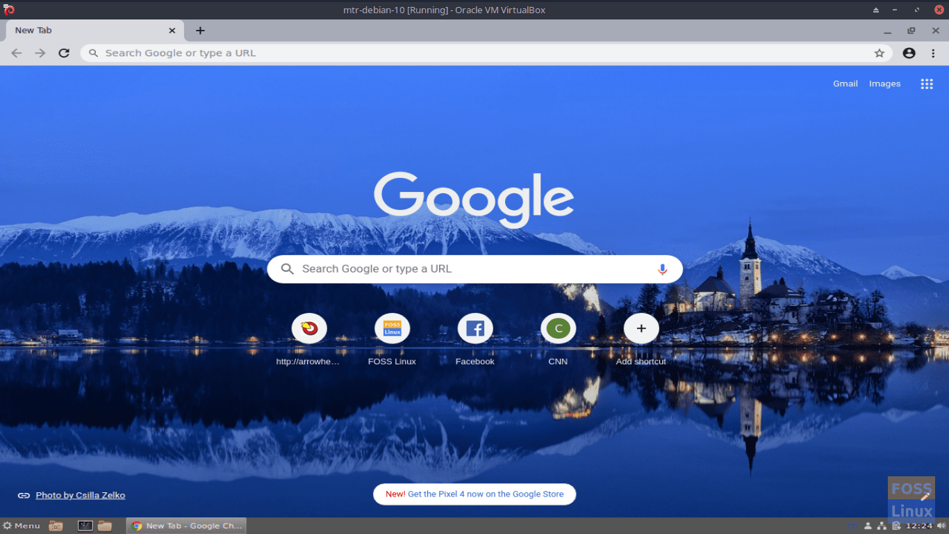The height and width of the screenshot is (534, 949).
Task: Close the New Tab tab
Action: [172, 31]
